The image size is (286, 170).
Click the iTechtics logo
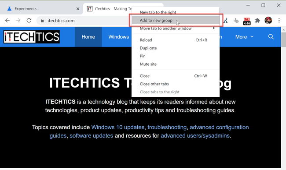tap(32, 37)
